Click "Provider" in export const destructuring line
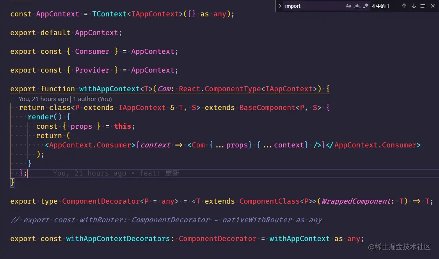The image size is (439, 259). pyautogui.click(x=92, y=70)
